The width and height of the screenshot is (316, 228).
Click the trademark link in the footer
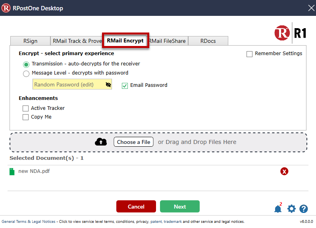173,222
